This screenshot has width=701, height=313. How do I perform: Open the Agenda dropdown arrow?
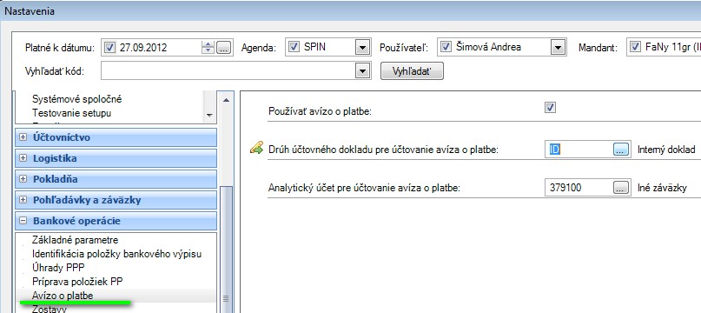(362, 47)
